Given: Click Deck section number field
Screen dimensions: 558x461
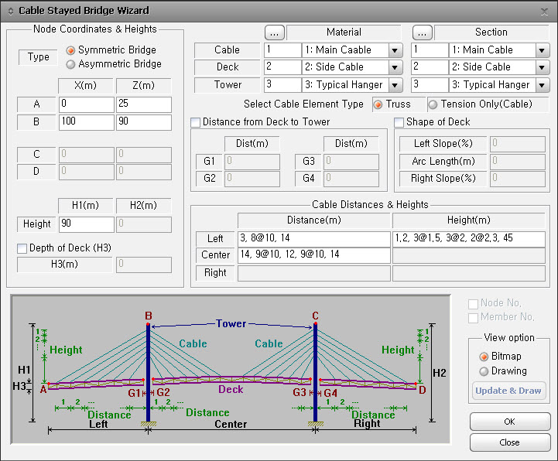Looking at the screenshot, I should tap(430, 67).
